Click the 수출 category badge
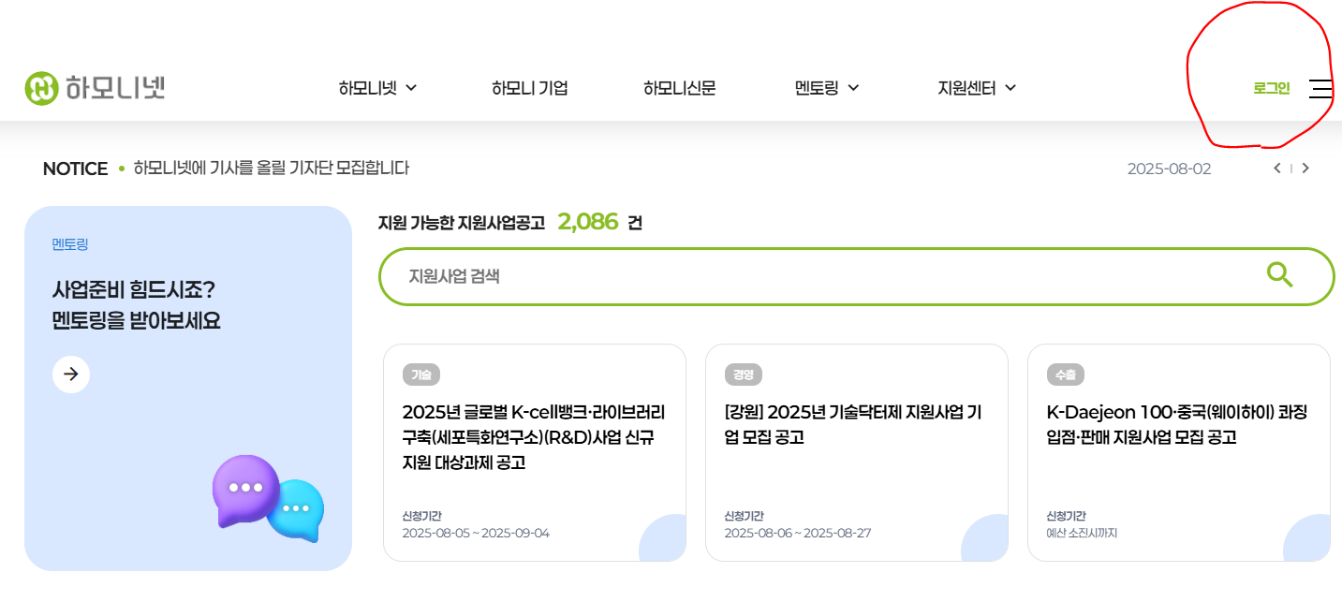Viewport: 1342px width, 602px height. click(x=1066, y=374)
